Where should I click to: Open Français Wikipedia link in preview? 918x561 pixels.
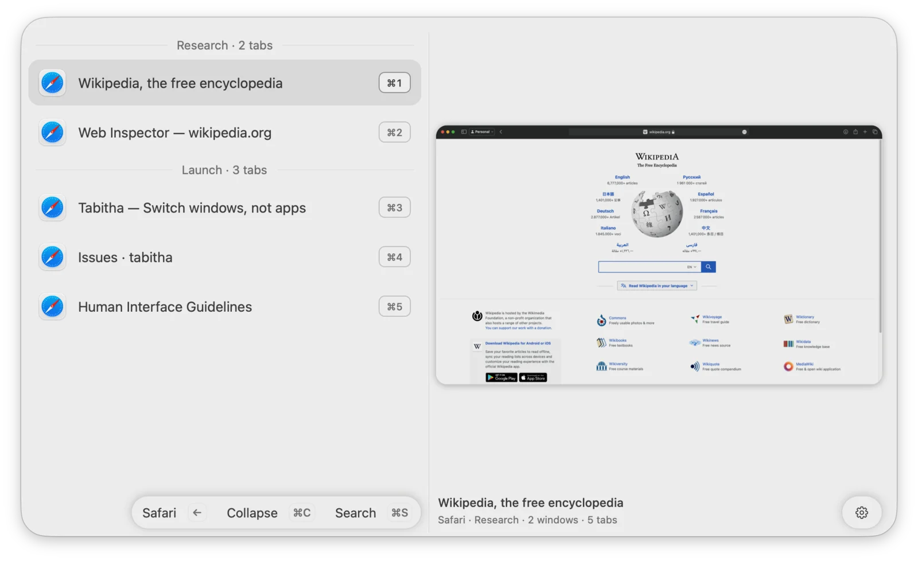[x=709, y=211]
